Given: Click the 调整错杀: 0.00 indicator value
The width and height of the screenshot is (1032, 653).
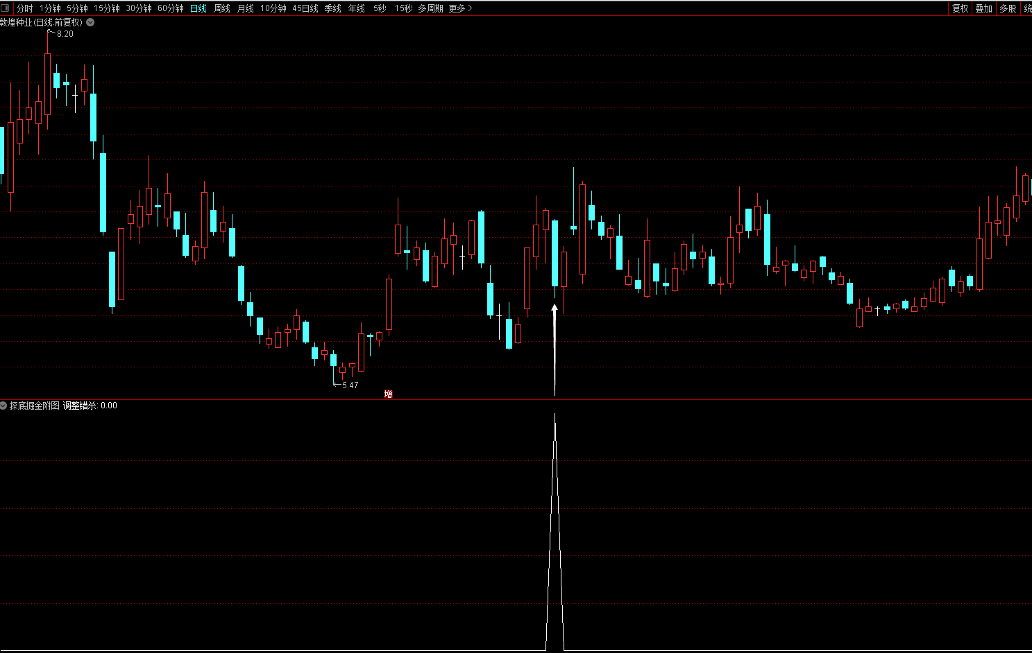Looking at the screenshot, I should coord(90,406).
